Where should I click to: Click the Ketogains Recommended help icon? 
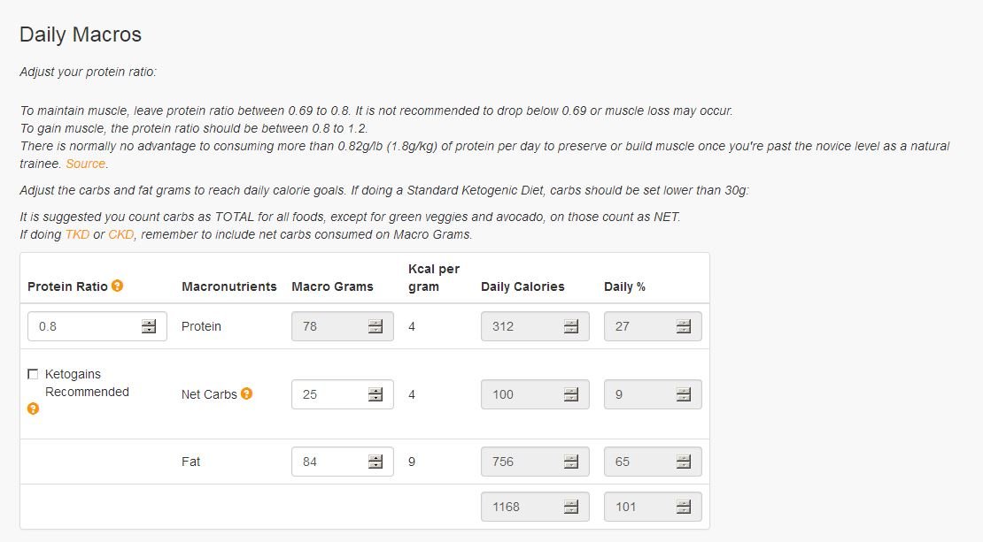click(x=34, y=408)
